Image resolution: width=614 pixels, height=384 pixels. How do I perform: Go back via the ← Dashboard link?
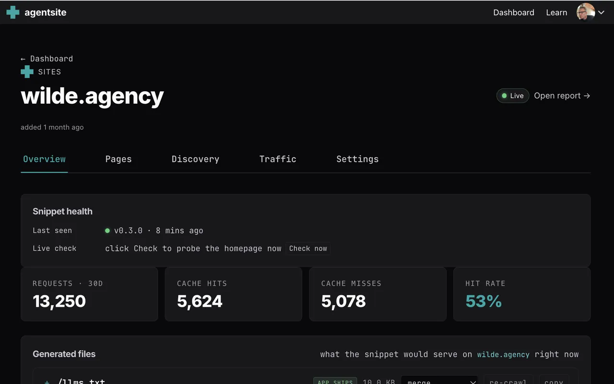[47, 59]
